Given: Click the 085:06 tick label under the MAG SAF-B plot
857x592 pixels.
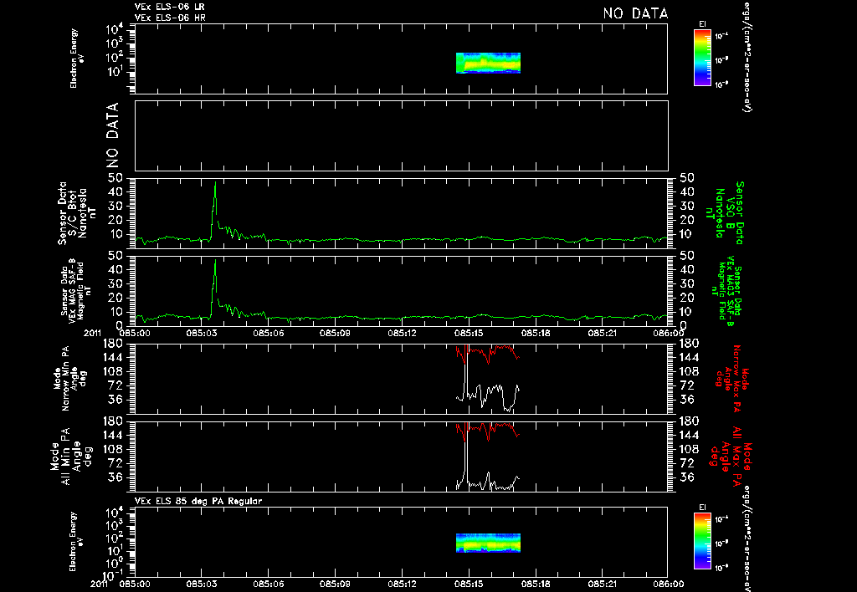Looking at the screenshot, I should click(x=269, y=333).
